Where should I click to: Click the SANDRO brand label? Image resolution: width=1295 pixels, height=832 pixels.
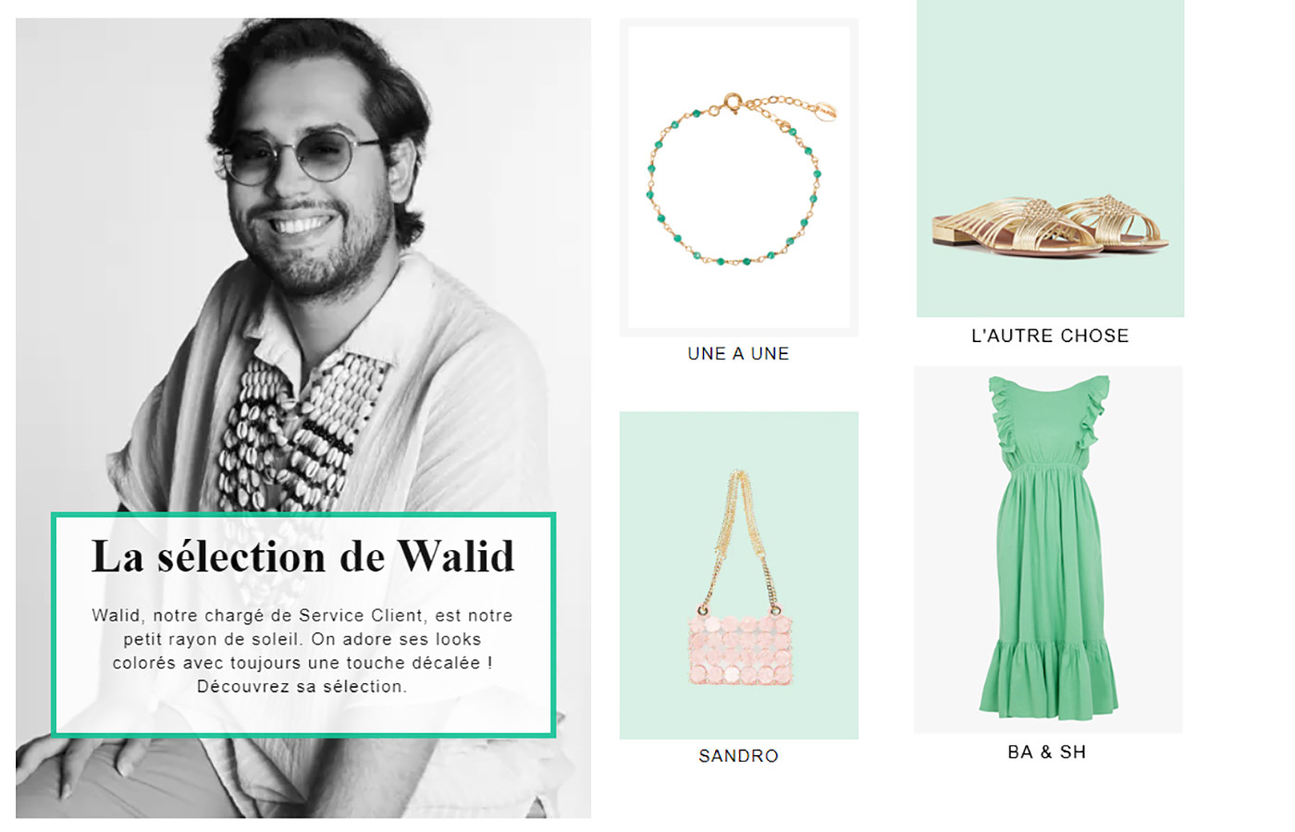pos(738,755)
